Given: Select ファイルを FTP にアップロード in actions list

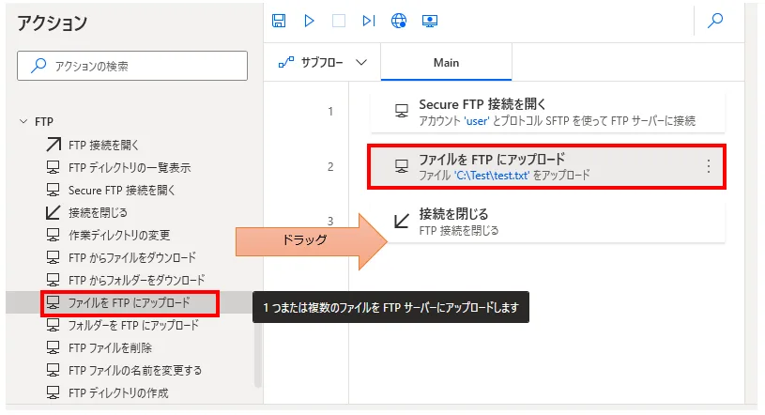Looking at the screenshot, I should (x=129, y=302).
